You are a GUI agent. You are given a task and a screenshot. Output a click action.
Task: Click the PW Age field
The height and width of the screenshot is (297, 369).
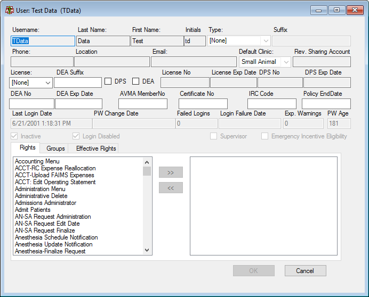pos(339,123)
